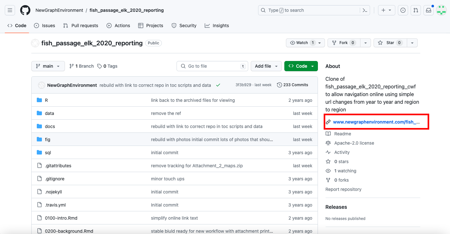The width and height of the screenshot is (450, 234).
Task: Open the user avatar menu
Action: point(441,10)
